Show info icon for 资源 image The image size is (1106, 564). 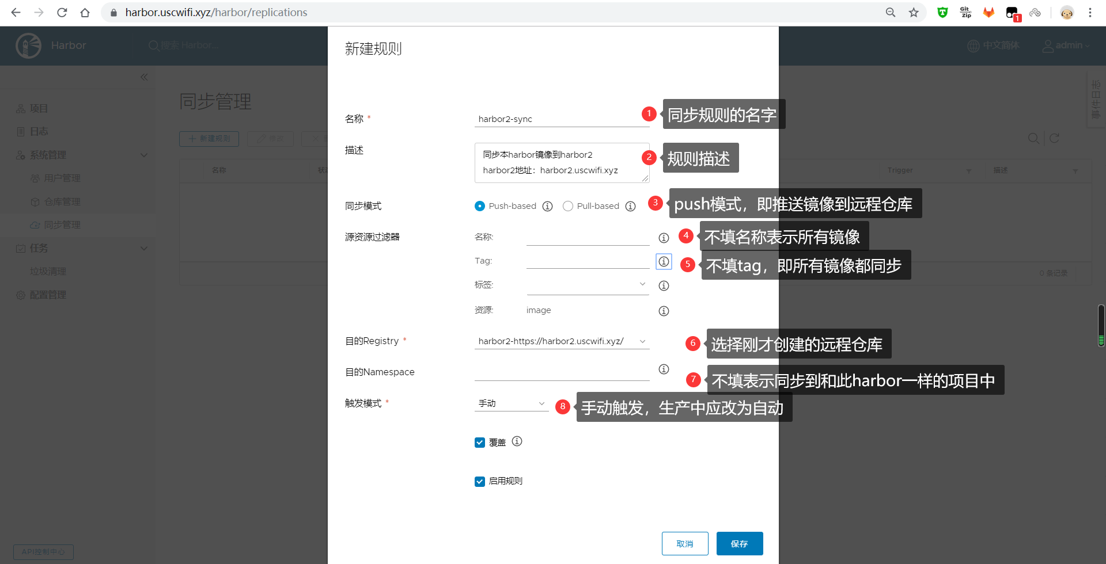click(664, 311)
